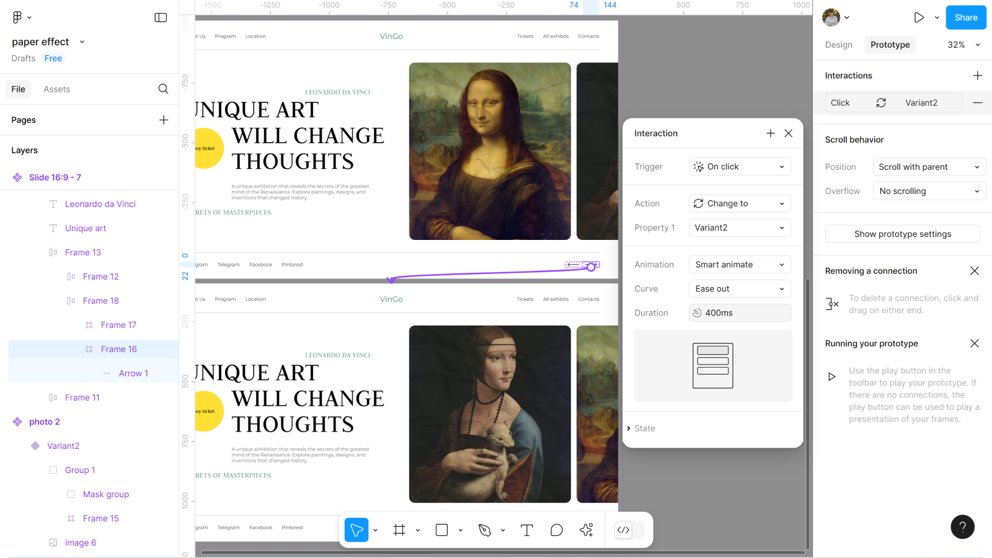Select the Text tool

(526, 530)
